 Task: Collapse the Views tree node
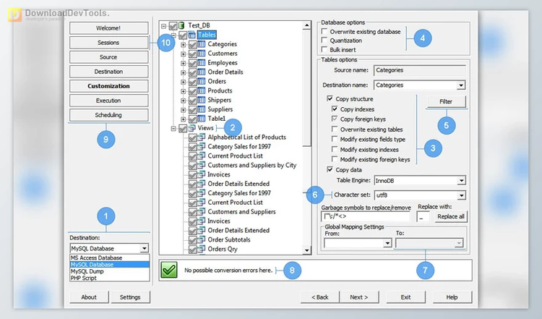173,128
